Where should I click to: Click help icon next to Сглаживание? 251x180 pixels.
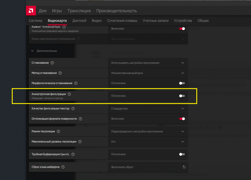(52, 63)
